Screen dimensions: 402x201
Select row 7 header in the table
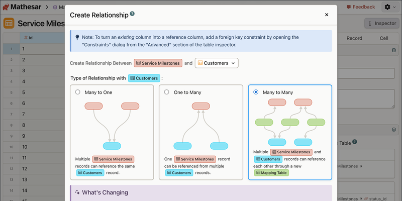12,114
